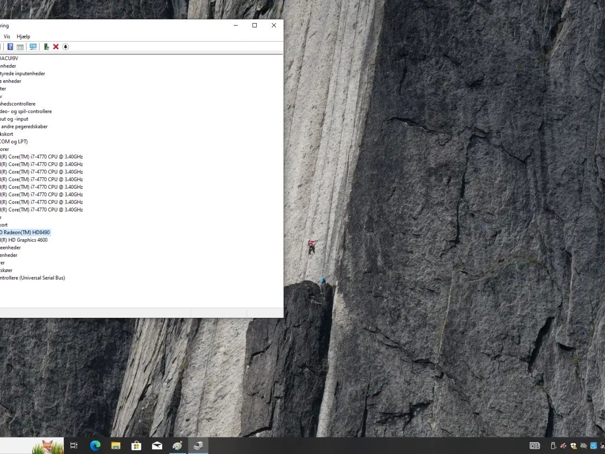Open Windows Security shield from the system tray

click(573, 445)
